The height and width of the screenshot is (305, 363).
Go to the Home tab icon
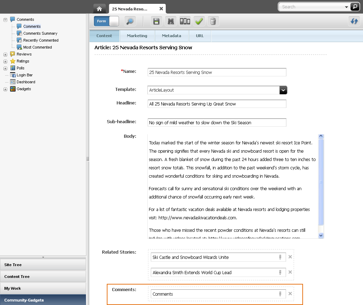(x=99, y=9)
